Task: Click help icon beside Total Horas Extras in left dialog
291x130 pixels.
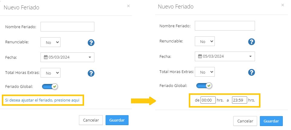Action: coord(91,73)
